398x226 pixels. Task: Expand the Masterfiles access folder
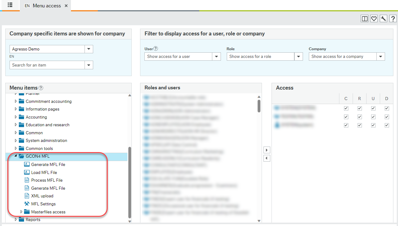[x=21, y=212]
